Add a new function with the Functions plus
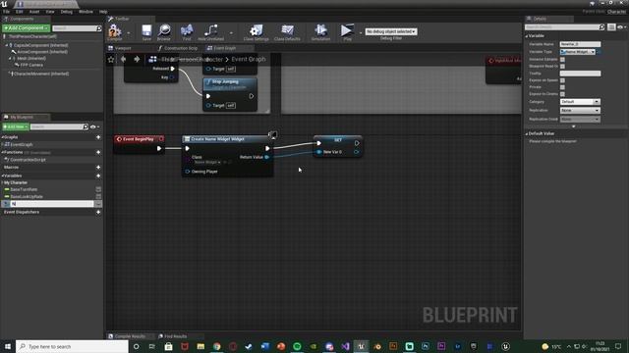Viewport: 629px width, 353px height. pyautogui.click(x=98, y=153)
